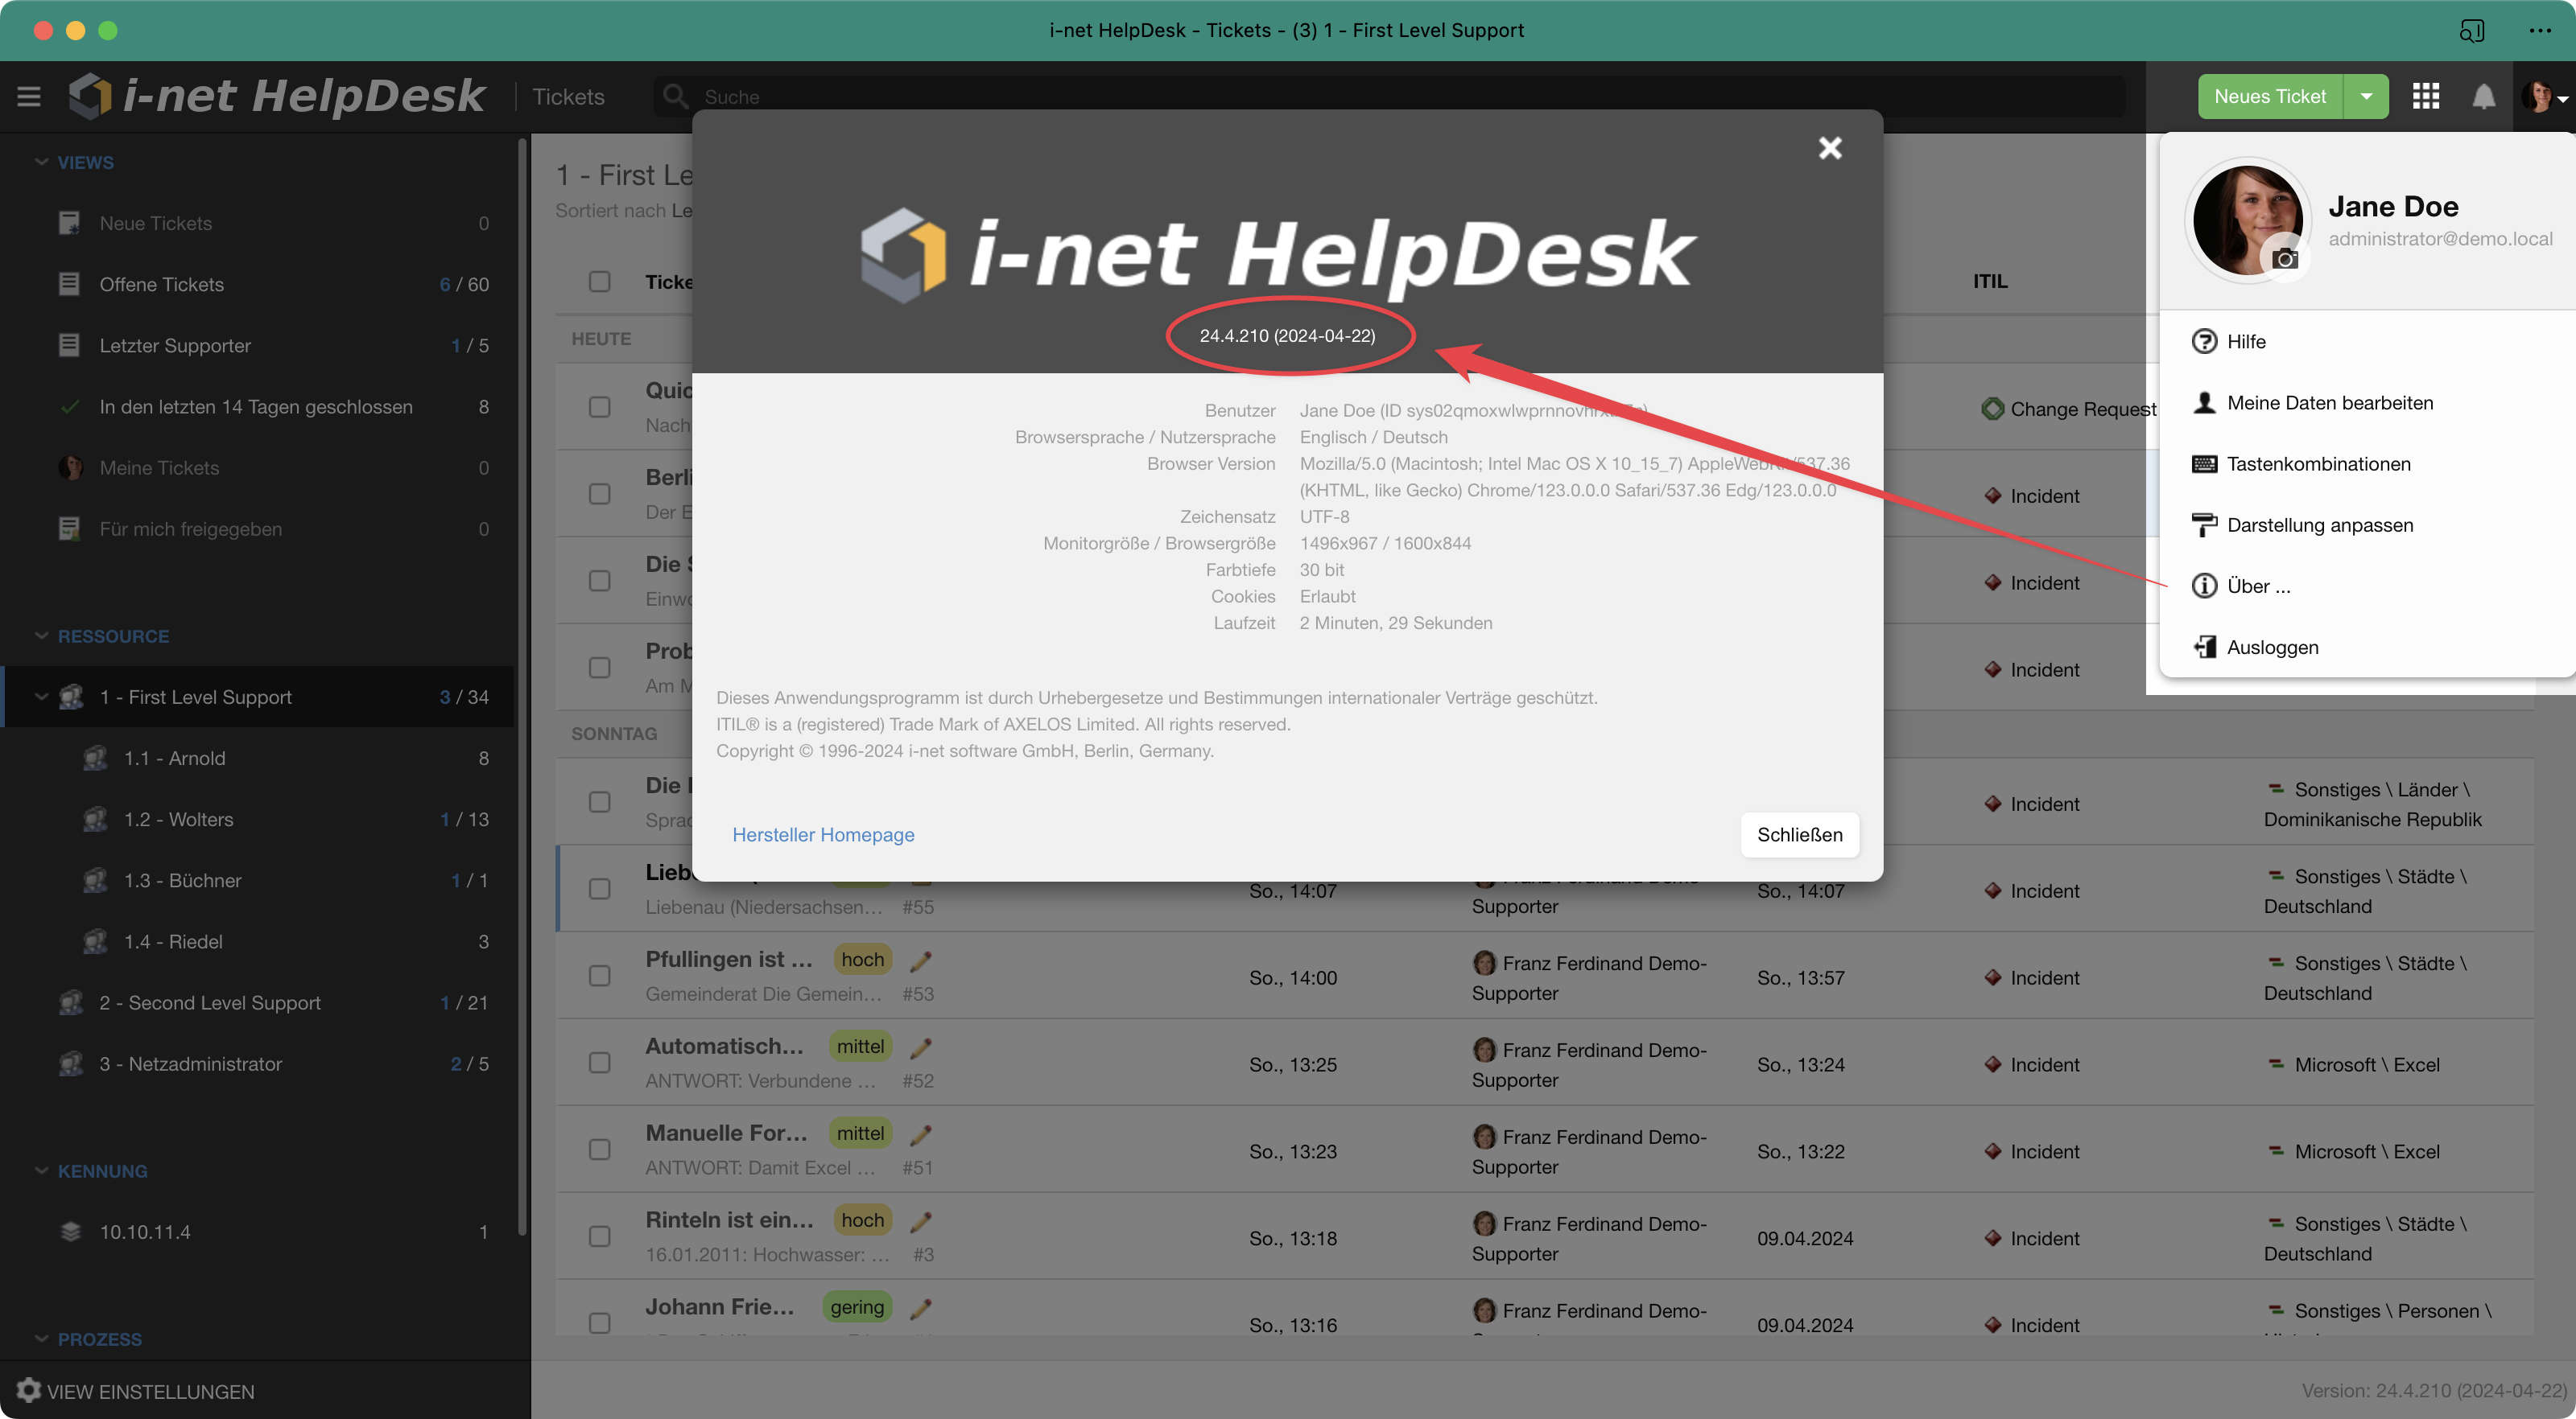Open 2 - Second Level Support resource
This screenshot has height=1419, width=2576.
tap(257, 1002)
